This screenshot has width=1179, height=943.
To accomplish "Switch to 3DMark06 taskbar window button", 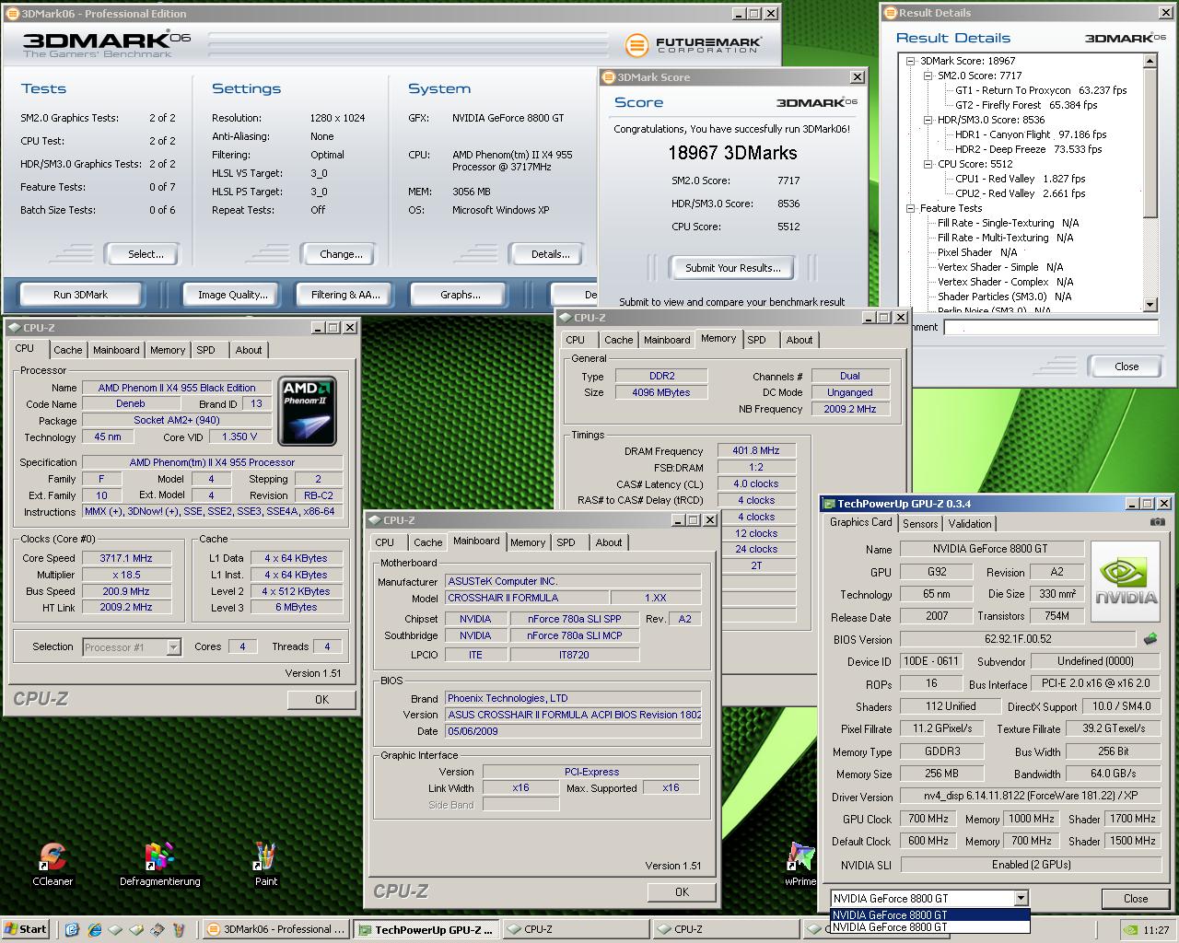I will coord(275,930).
